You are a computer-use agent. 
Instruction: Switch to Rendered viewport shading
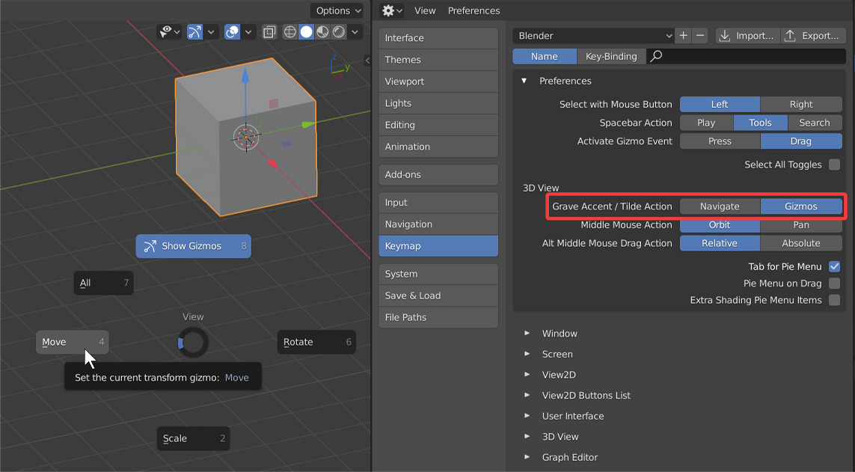(338, 31)
